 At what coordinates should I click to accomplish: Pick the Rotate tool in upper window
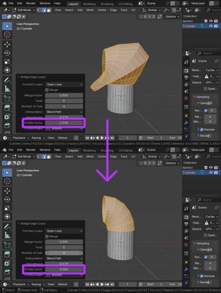click(7, 53)
